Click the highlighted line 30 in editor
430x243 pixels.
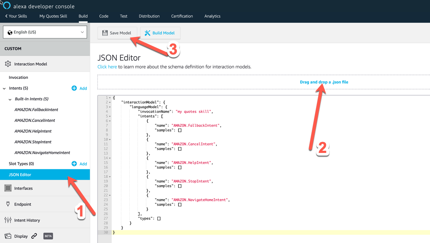coord(271,232)
